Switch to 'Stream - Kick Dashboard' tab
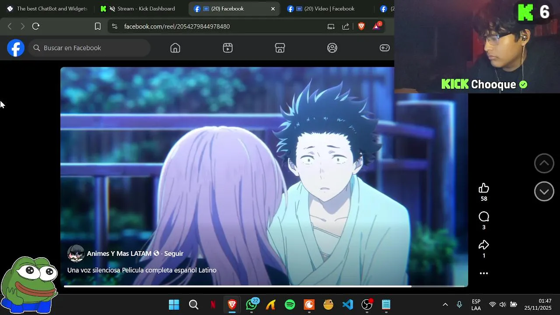The height and width of the screenshot is (315, 560). click(x=141, y=9)
